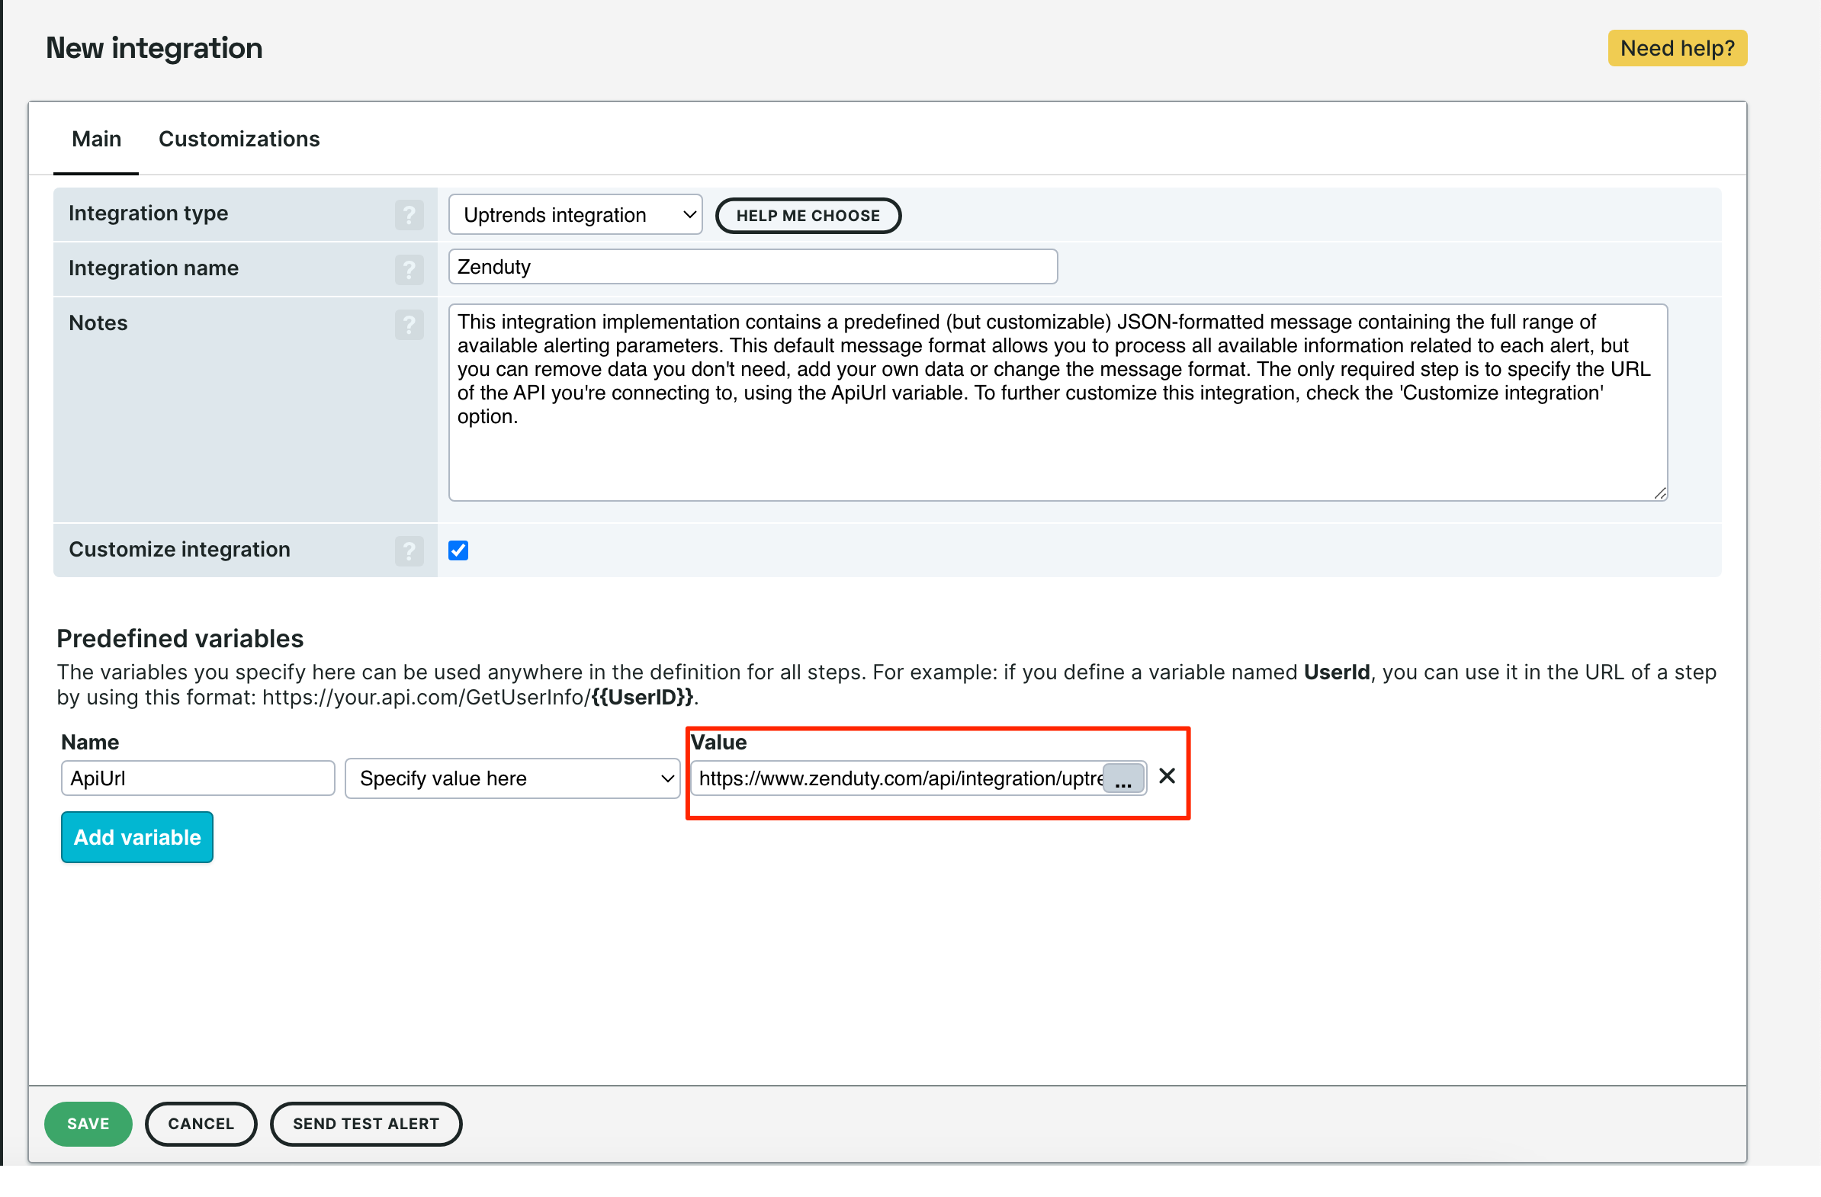The height and width of the screenshot is (1197, 1821).
Task: Click help icon next to Integration name
Action: pyautogui.click(x=409, y=269)
